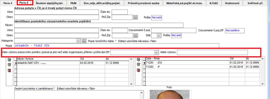Open the PAM tab
270x99 pixels.
tap(73, 3)
